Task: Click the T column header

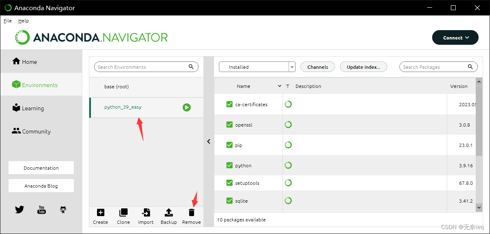Action: [287, 86]
